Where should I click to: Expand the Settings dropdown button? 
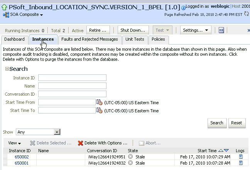point(196,30)
